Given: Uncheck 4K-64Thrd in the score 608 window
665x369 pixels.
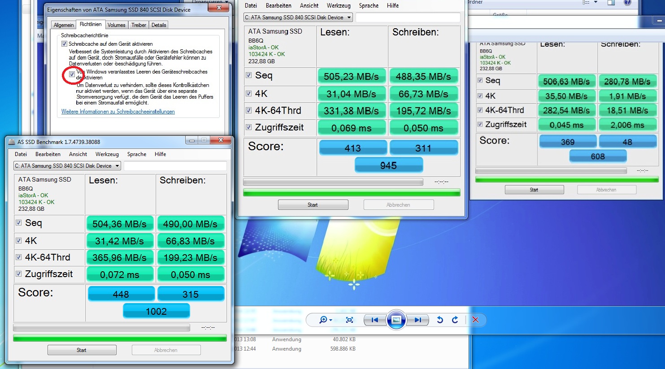Looking at the screenshot, I should tap(480, 110).
